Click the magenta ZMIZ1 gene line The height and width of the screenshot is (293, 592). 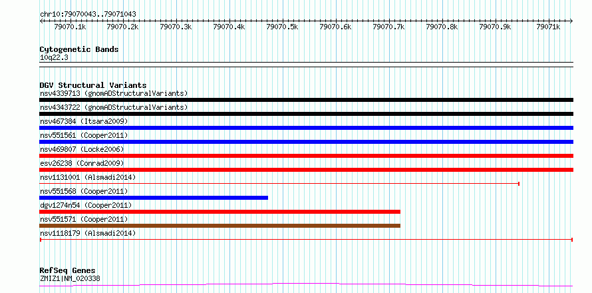tap(306, 285)
